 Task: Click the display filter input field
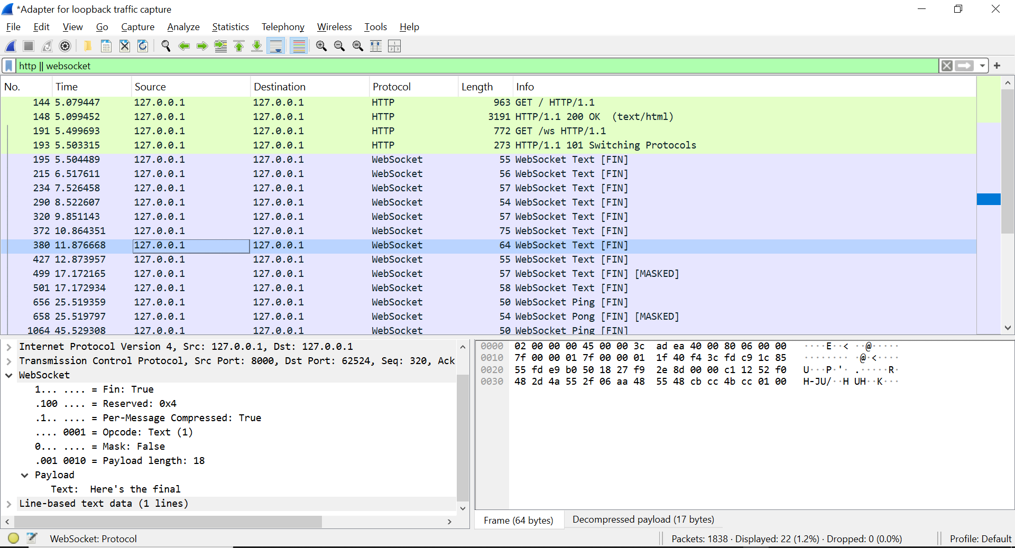coord(476,66)
